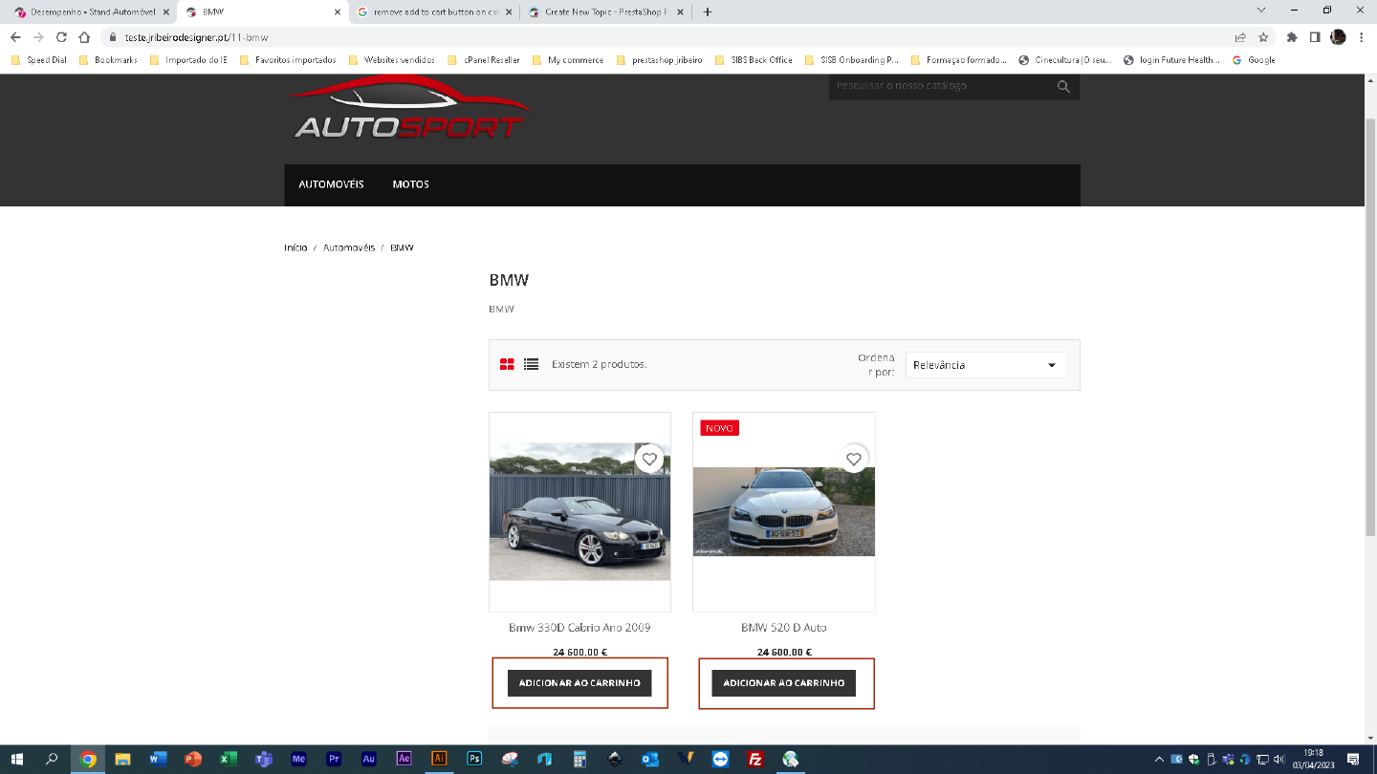
Task: Switch to list view icon
Action: 531,364
